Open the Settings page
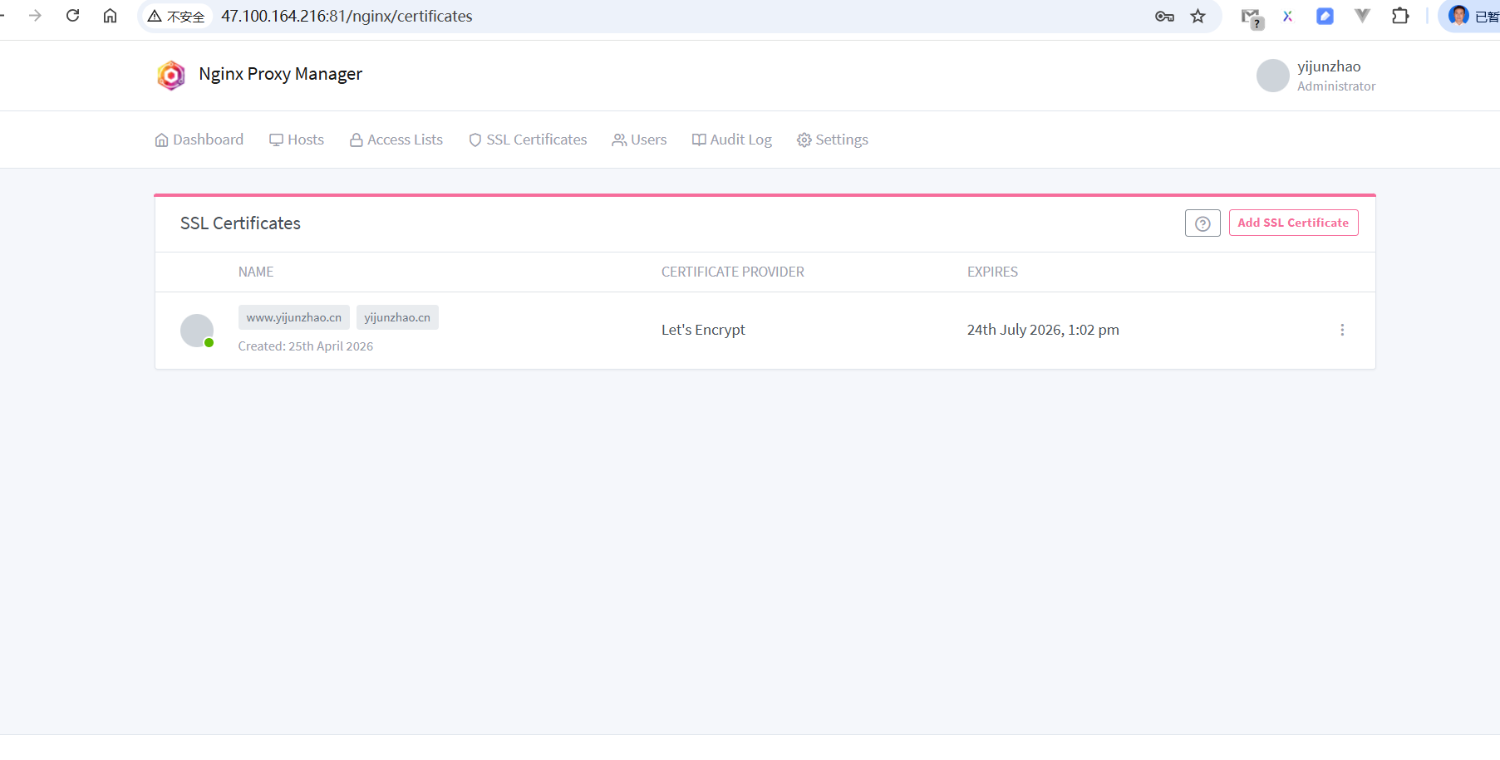The height and width of the screenshot is (760, 1500). point(833,140)
